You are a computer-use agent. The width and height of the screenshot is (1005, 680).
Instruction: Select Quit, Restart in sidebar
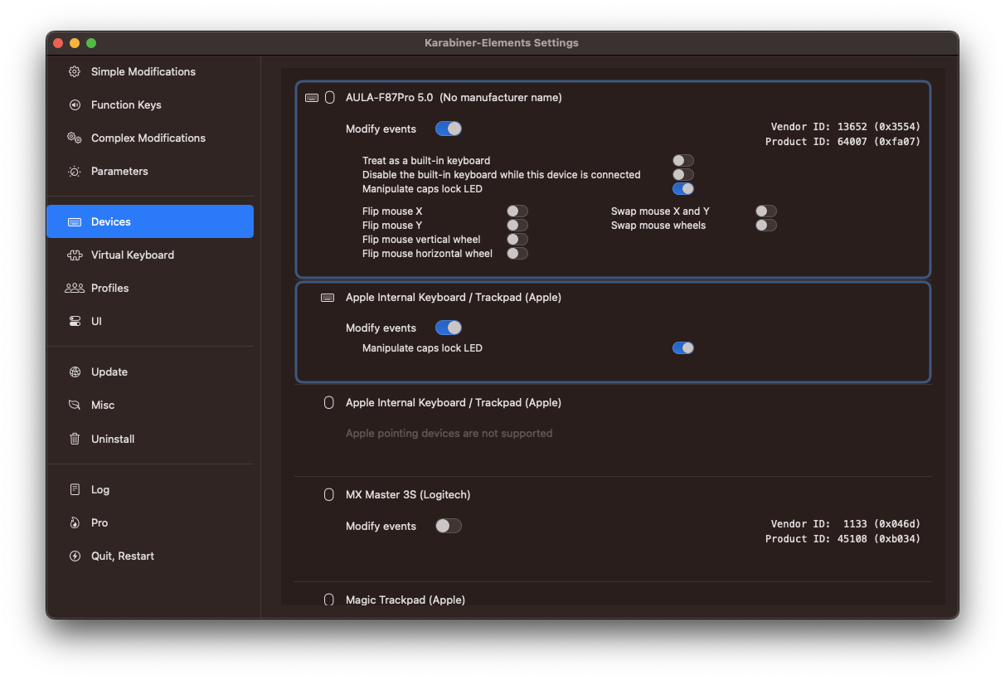(150, 556)
